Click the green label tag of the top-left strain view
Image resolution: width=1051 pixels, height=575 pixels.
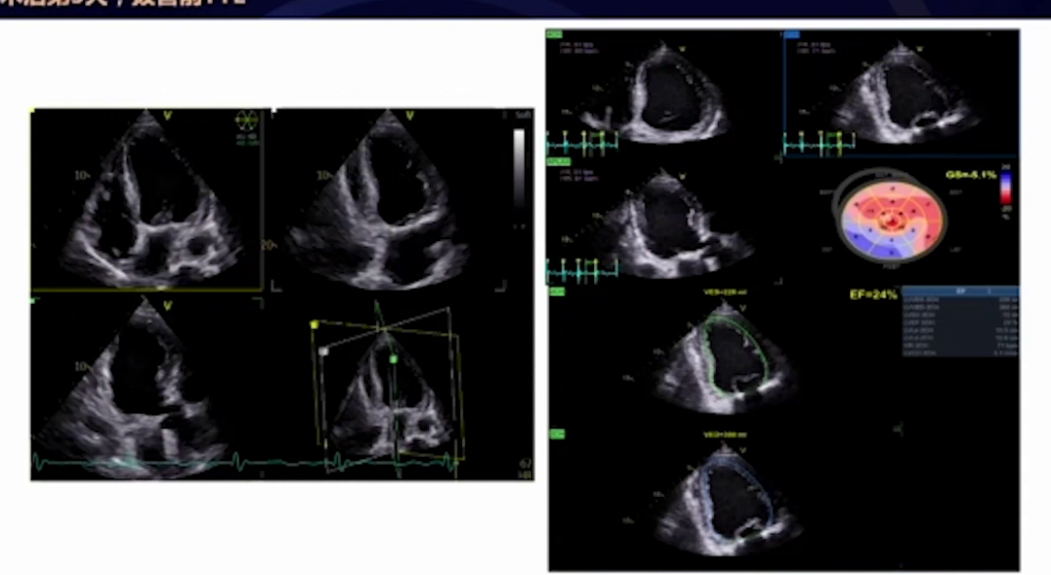click(x=556, y=35)
